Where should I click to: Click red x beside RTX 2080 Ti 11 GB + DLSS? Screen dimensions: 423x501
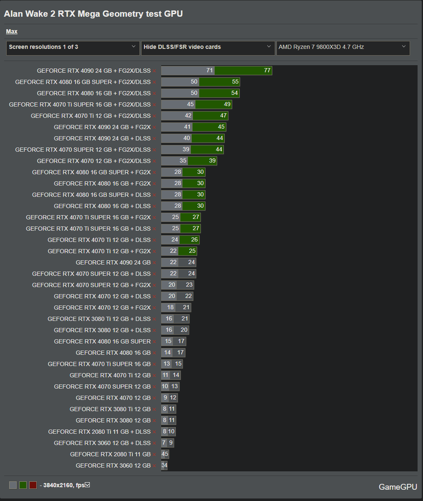[x=155, y=432]
